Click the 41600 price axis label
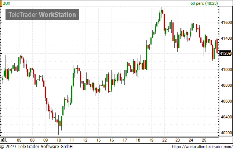This screenshot has width=233, height=150. tap(226, 22)
